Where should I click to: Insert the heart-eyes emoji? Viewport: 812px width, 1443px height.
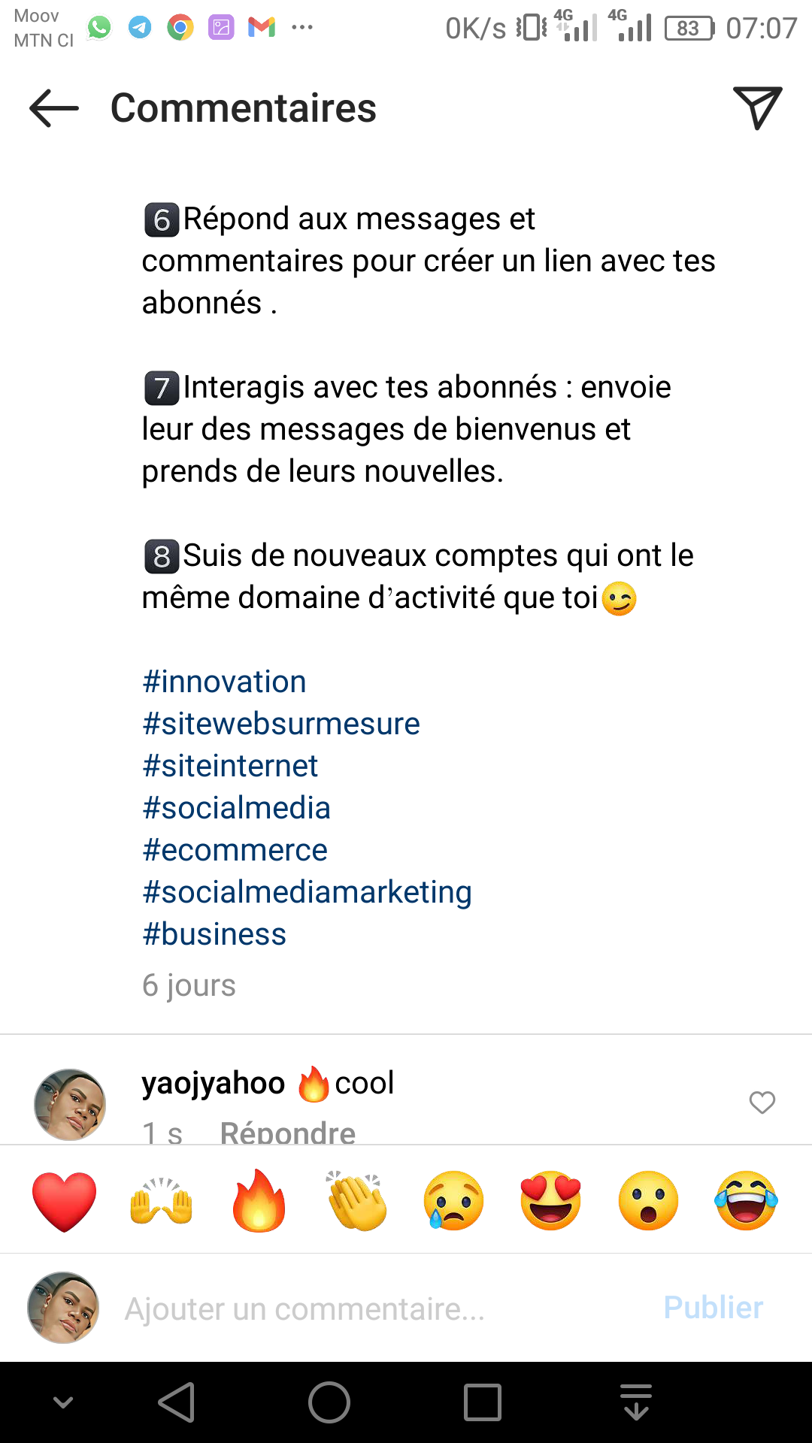pos(551,1200)
